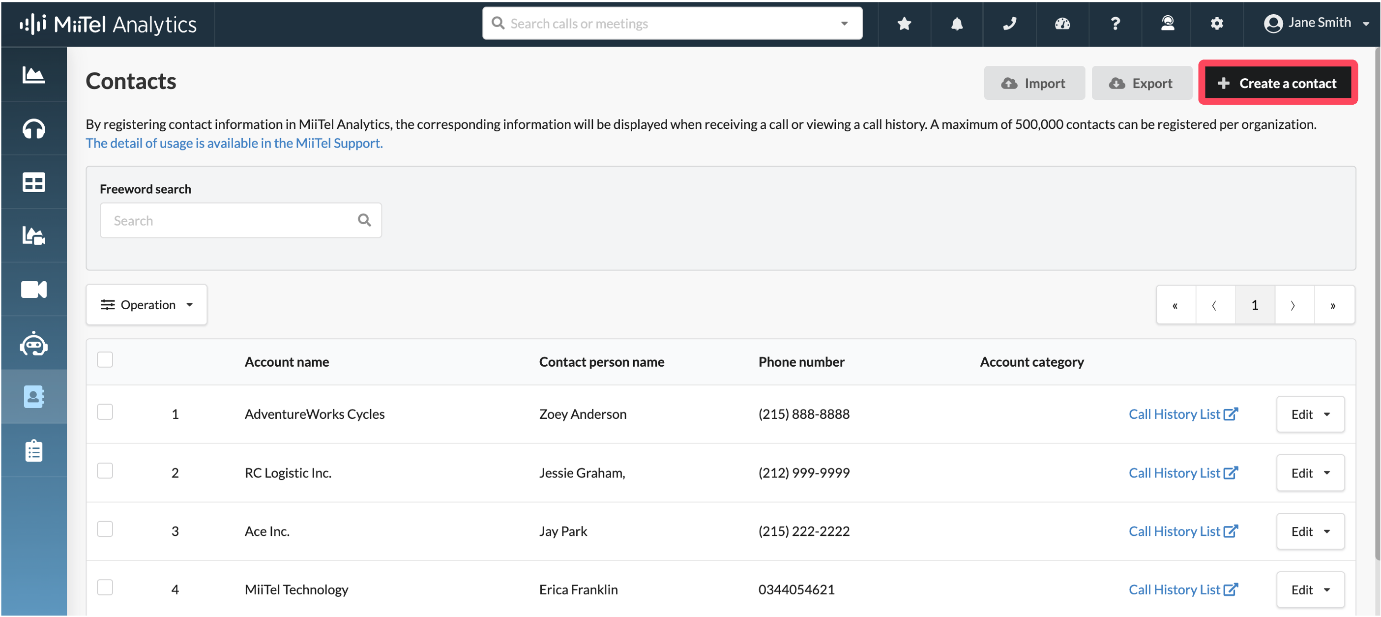This screenshot has width=1381, height=617.
Task: Open help question mark icon
Action: click(1115, 23)
